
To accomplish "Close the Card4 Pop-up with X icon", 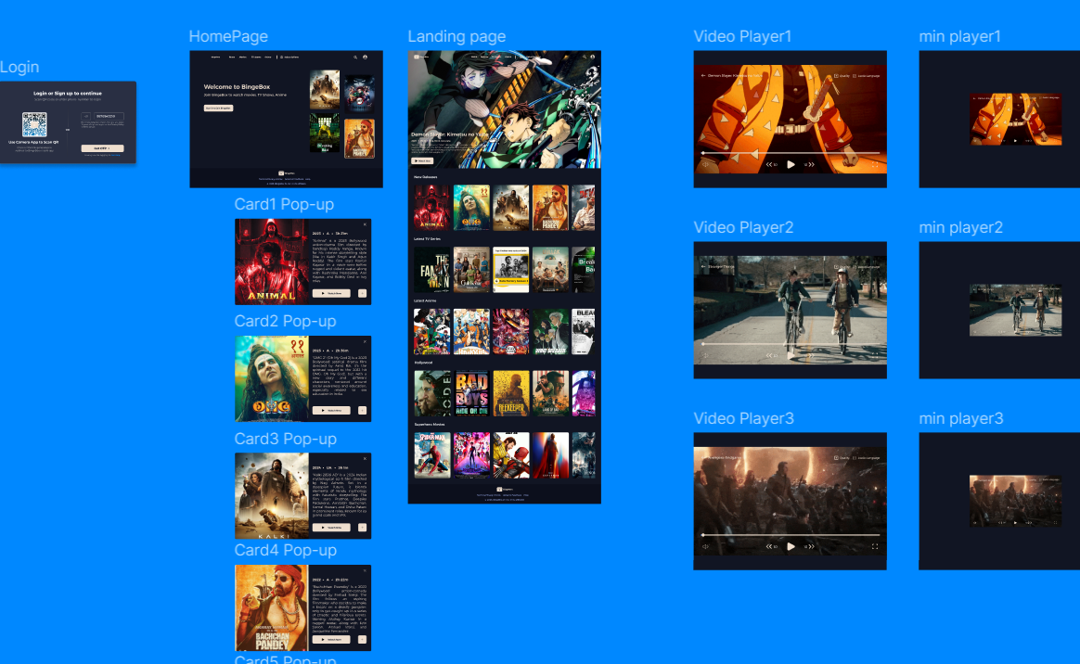I will 365,570.
